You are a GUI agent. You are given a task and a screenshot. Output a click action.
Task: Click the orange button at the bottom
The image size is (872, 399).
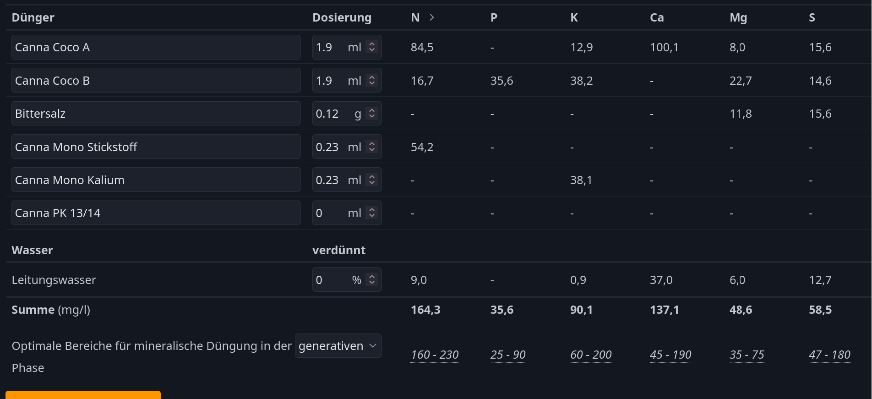point(83,395)
